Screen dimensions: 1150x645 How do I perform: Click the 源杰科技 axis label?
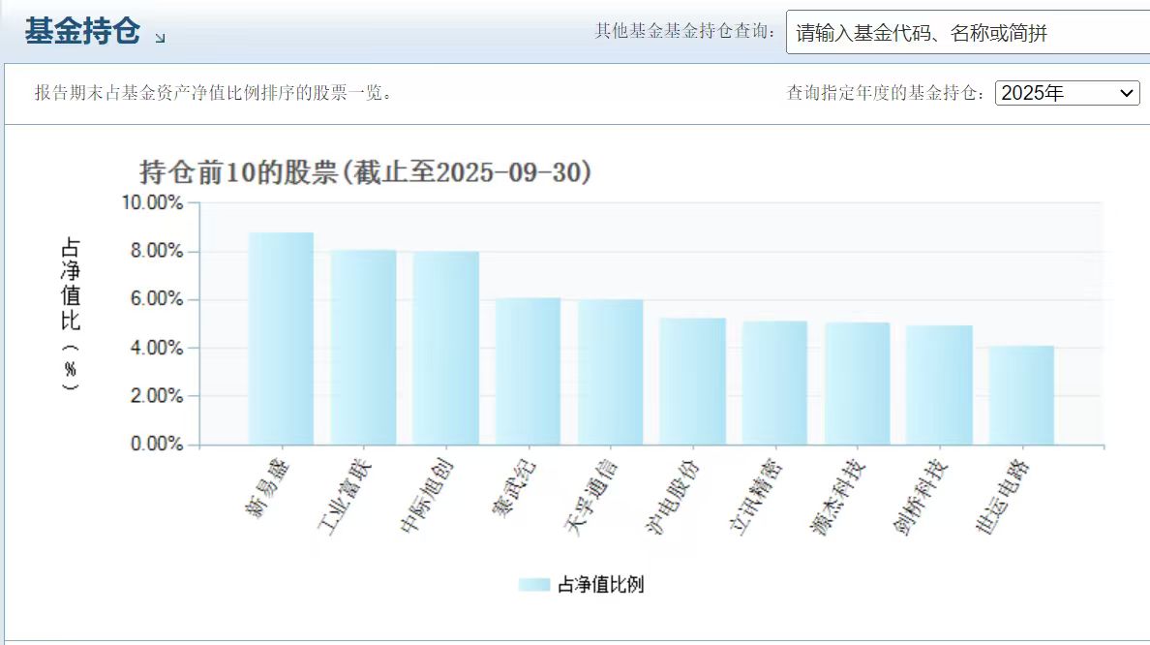pyautogui.click(x=838, y=496)
